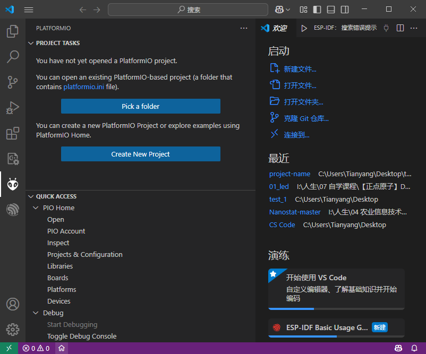Screen dimensions: 426x354
Task: Open the Copilot dropdown chevron in title bar
Action: pos(288,10)
